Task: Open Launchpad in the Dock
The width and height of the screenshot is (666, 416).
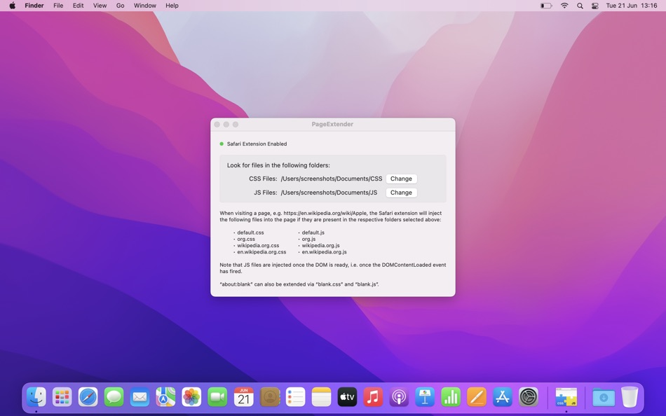Action: coord(62,397)
